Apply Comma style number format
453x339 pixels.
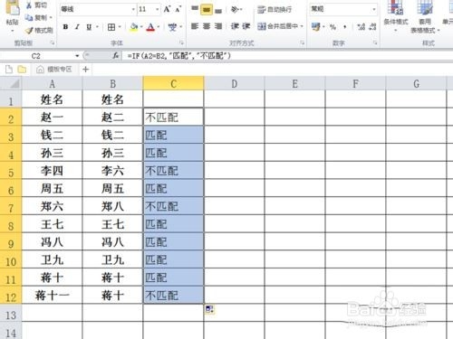coord(345,27)
